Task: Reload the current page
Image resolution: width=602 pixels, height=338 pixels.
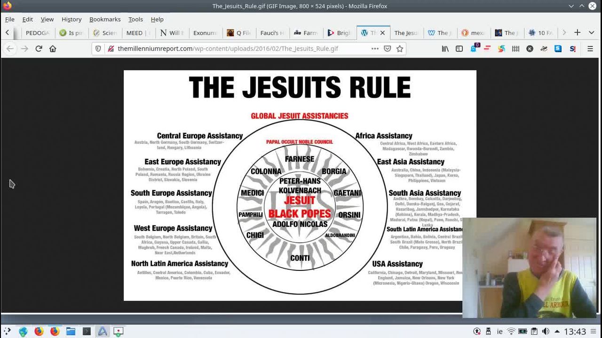Action: (39, 48)
